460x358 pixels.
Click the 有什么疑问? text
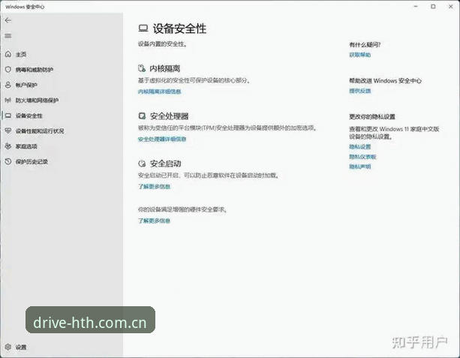coord(365,44)
